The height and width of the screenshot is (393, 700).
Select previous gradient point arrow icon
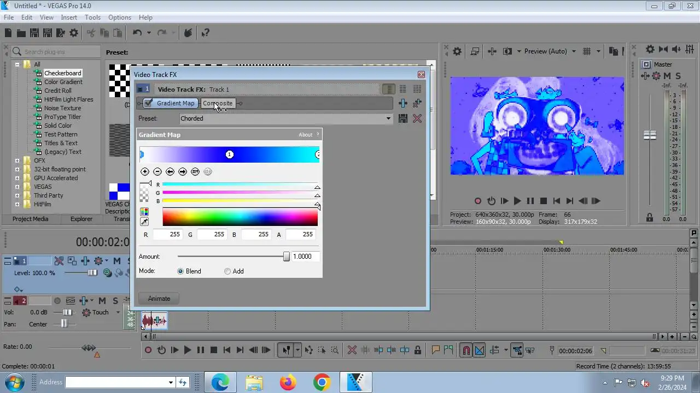(170, 171)
